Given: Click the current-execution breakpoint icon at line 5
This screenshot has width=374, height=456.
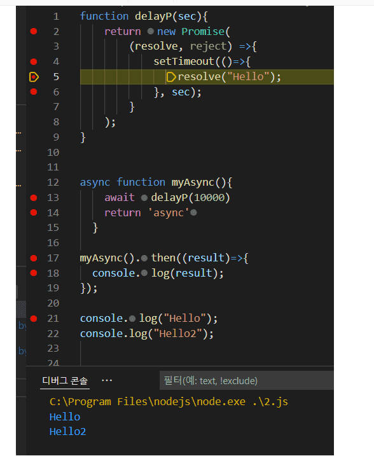Looking at the screenshot, I should click(x=34, y=77).
